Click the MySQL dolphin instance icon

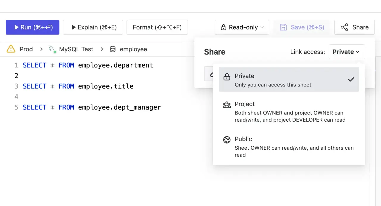(52, 49)
